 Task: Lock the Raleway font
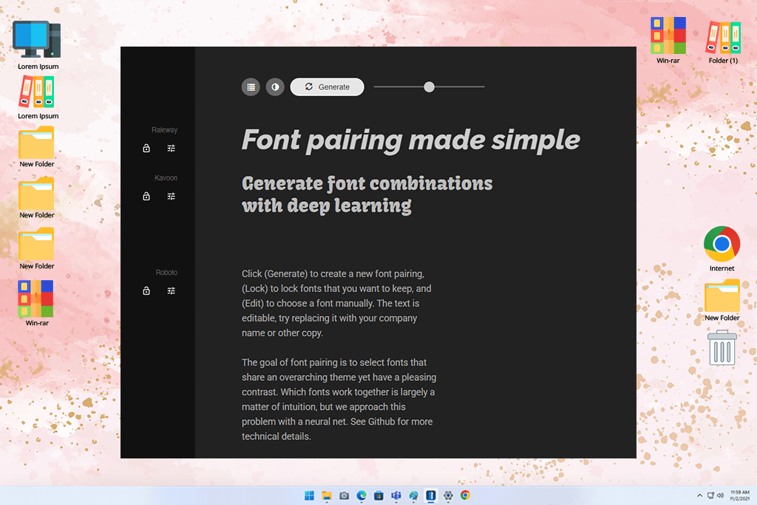pos(146,148)
